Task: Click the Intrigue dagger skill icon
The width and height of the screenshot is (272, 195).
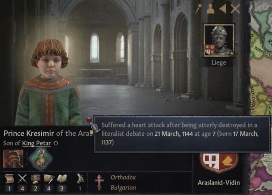Action: 49,179
